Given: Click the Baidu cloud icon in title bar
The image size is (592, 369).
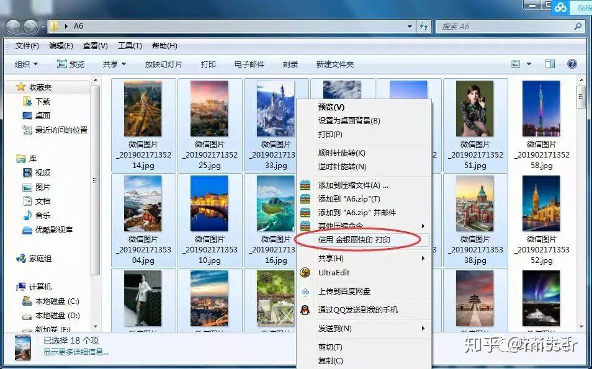Looking at the screenshot, I should pos(560,7).
